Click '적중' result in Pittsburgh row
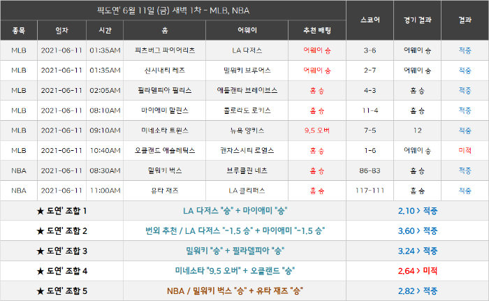Viewport: 489px width, 301px height. coord(465,50)
